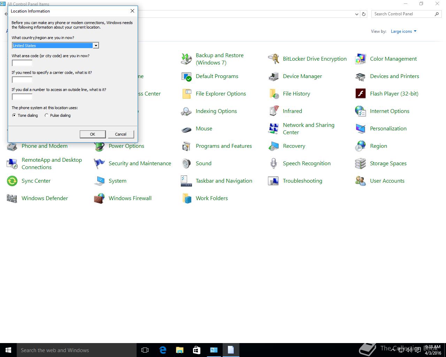This screenshot has width=446, height=357.
Task: Click the area code input field
Action: click(22, 63)
